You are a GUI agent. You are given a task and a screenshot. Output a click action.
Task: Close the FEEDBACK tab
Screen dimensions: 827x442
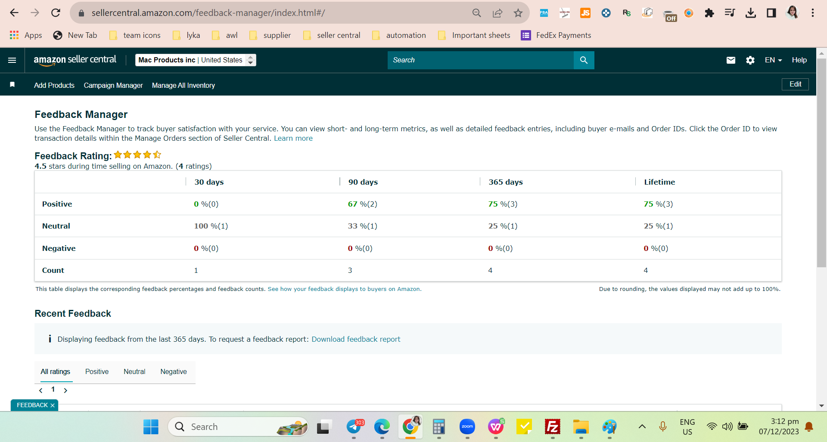tap(53, 405)
